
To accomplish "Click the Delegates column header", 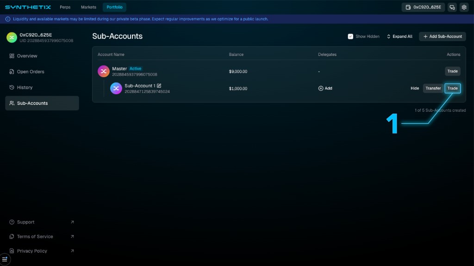I will pos(327,54).
